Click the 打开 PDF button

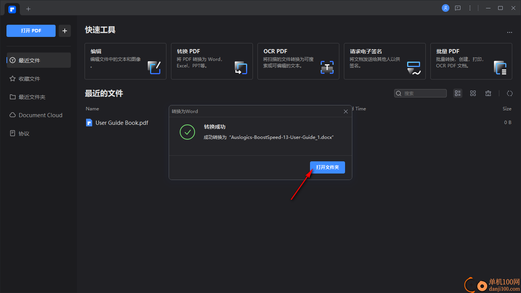pos(31,31)
